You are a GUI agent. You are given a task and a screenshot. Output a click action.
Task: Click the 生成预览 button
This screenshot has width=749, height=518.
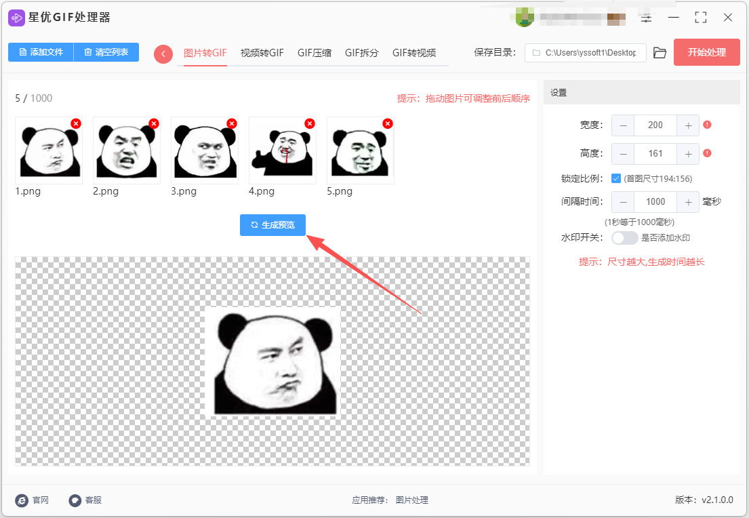tap(272, 225)
